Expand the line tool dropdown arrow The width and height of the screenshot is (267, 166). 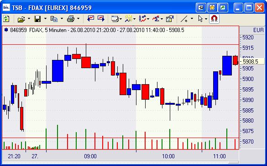[x=192, y=18]
